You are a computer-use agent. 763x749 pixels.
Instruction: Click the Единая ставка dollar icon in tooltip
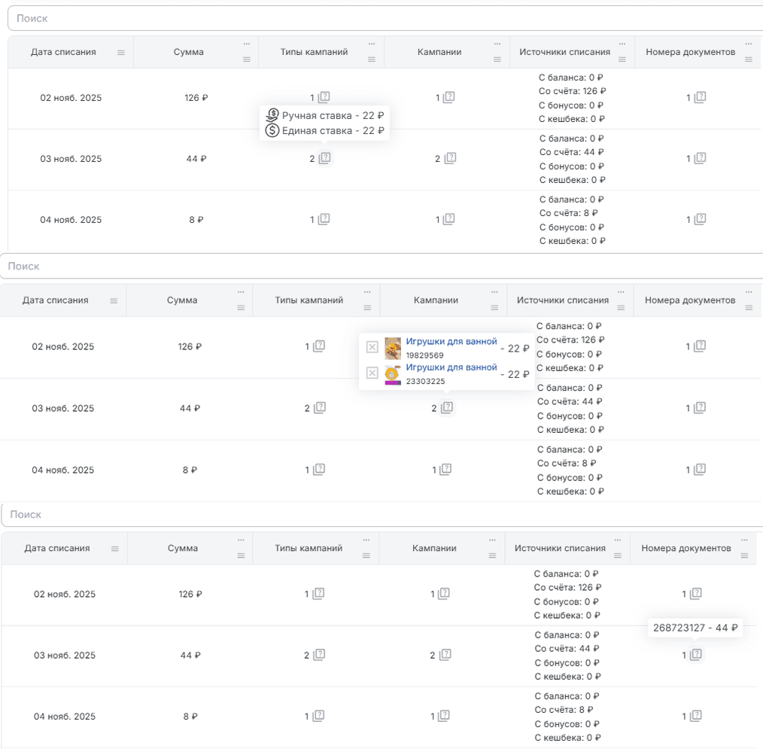272,130
